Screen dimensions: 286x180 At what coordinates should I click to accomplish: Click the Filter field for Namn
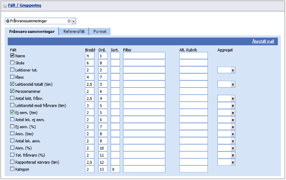(144, 56)
